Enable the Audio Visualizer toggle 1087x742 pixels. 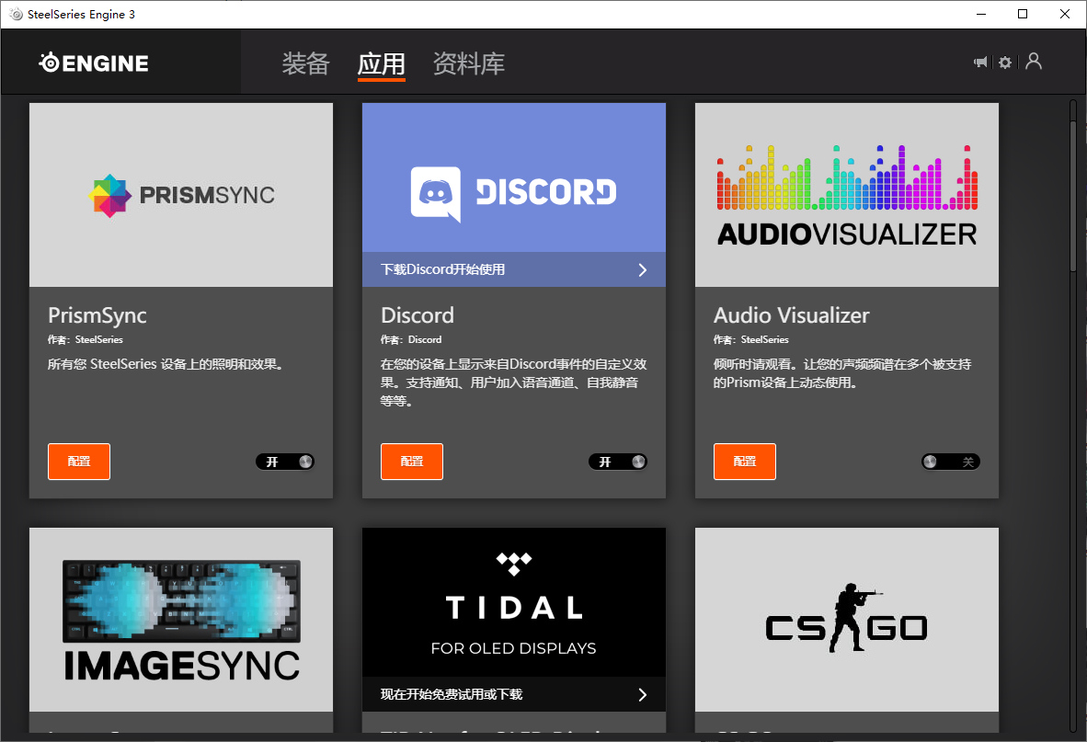click(950, 461)
